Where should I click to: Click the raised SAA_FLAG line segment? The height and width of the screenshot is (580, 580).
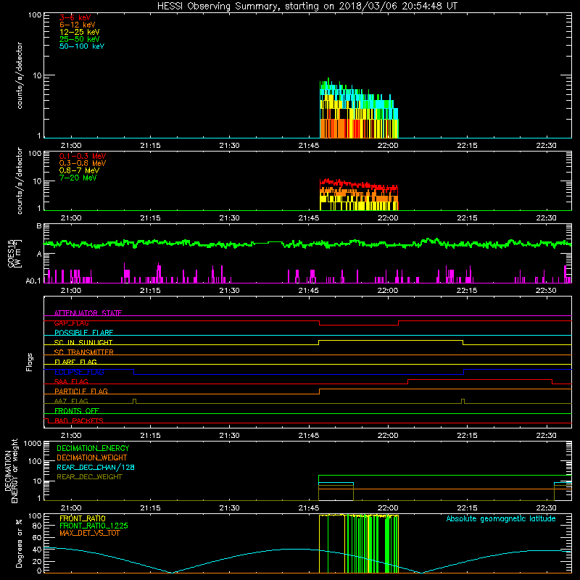coord(480,379)
